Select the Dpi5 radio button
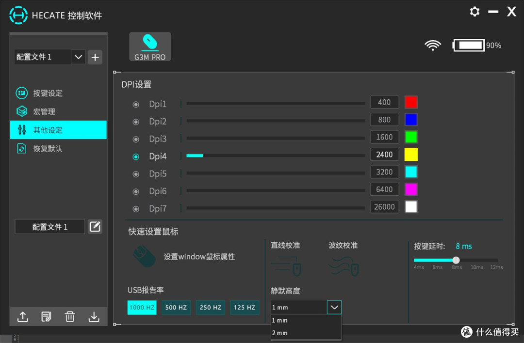This screenshot has width=524, height=343. 136,174
